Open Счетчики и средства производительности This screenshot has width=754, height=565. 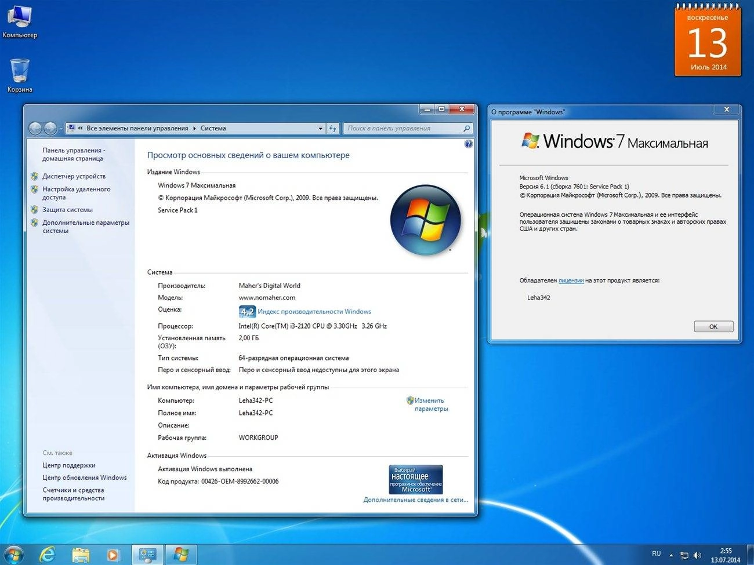click(74, 494)
